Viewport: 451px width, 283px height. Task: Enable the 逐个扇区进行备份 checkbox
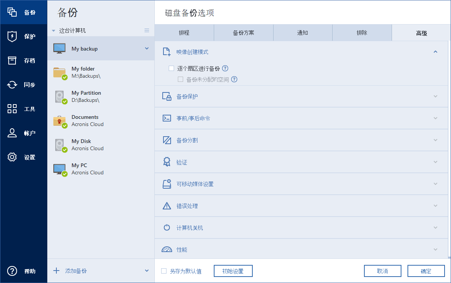tap(171, 68)
